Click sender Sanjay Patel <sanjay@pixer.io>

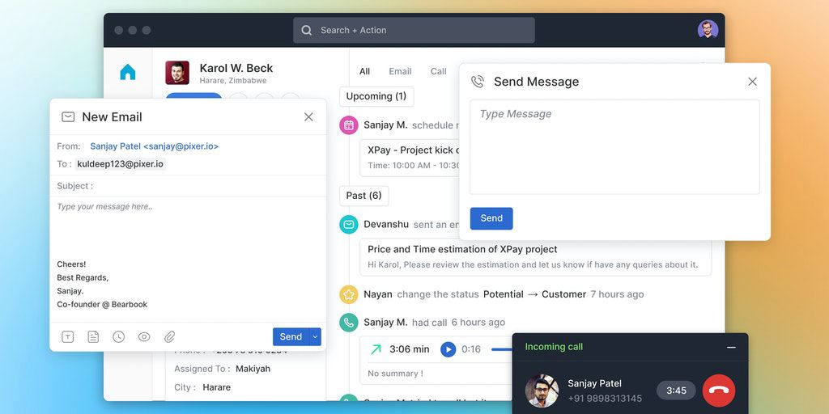point(155,146)
